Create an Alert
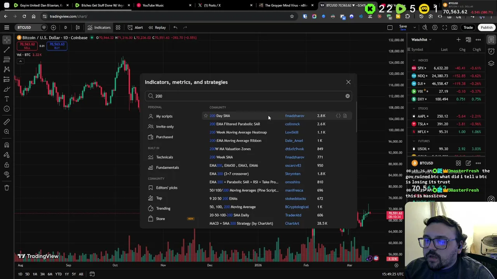 135,28
